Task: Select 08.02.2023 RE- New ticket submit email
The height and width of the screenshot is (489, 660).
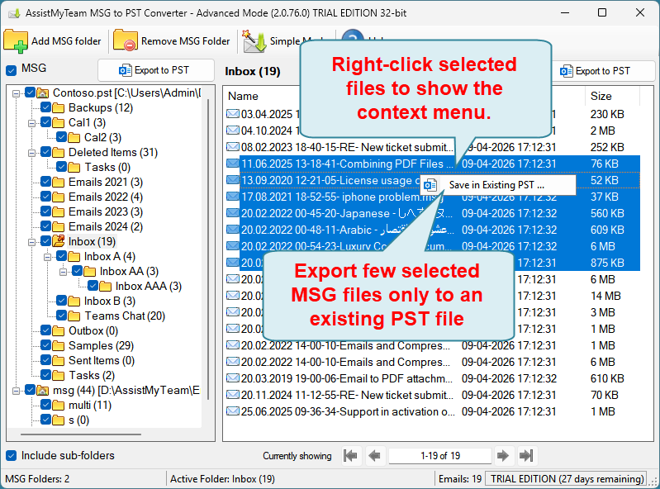Action: click(x=347, y=147)
